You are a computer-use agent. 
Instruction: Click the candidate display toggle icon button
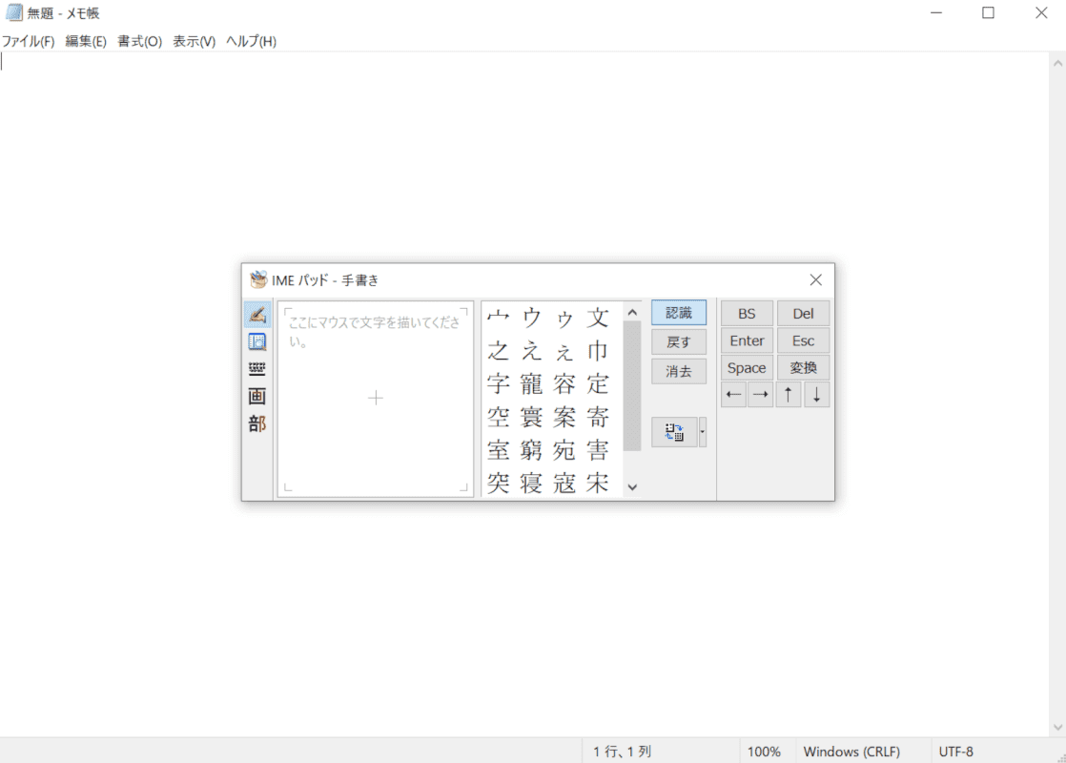click(674, 432)
